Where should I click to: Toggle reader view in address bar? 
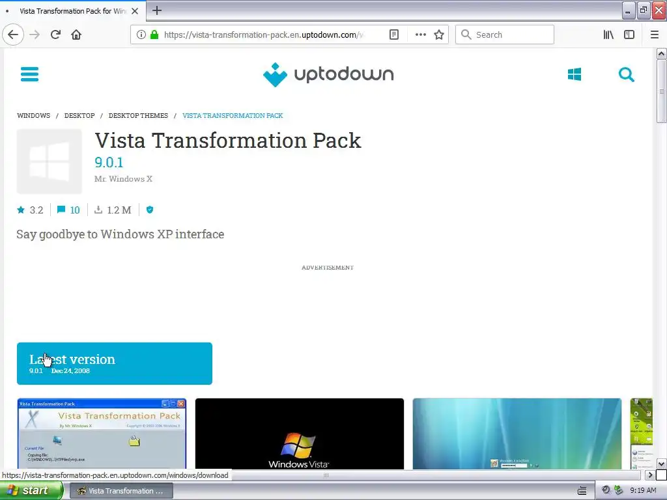coord(394,35)
